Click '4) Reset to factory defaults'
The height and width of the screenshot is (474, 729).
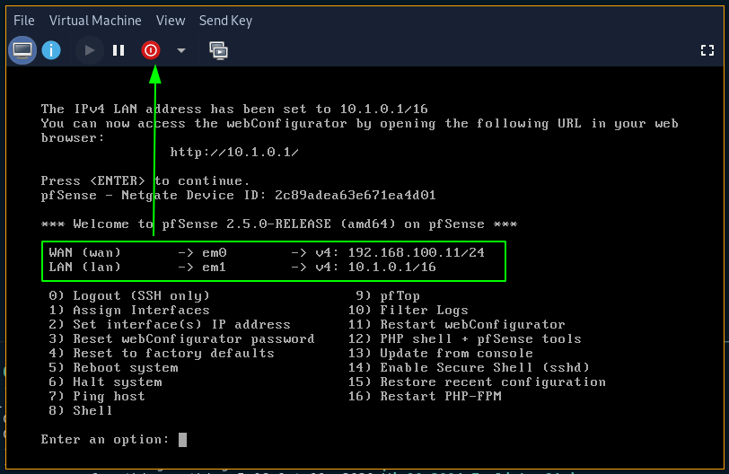[162, 354]
